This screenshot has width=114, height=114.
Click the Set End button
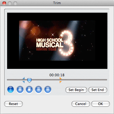98,90
